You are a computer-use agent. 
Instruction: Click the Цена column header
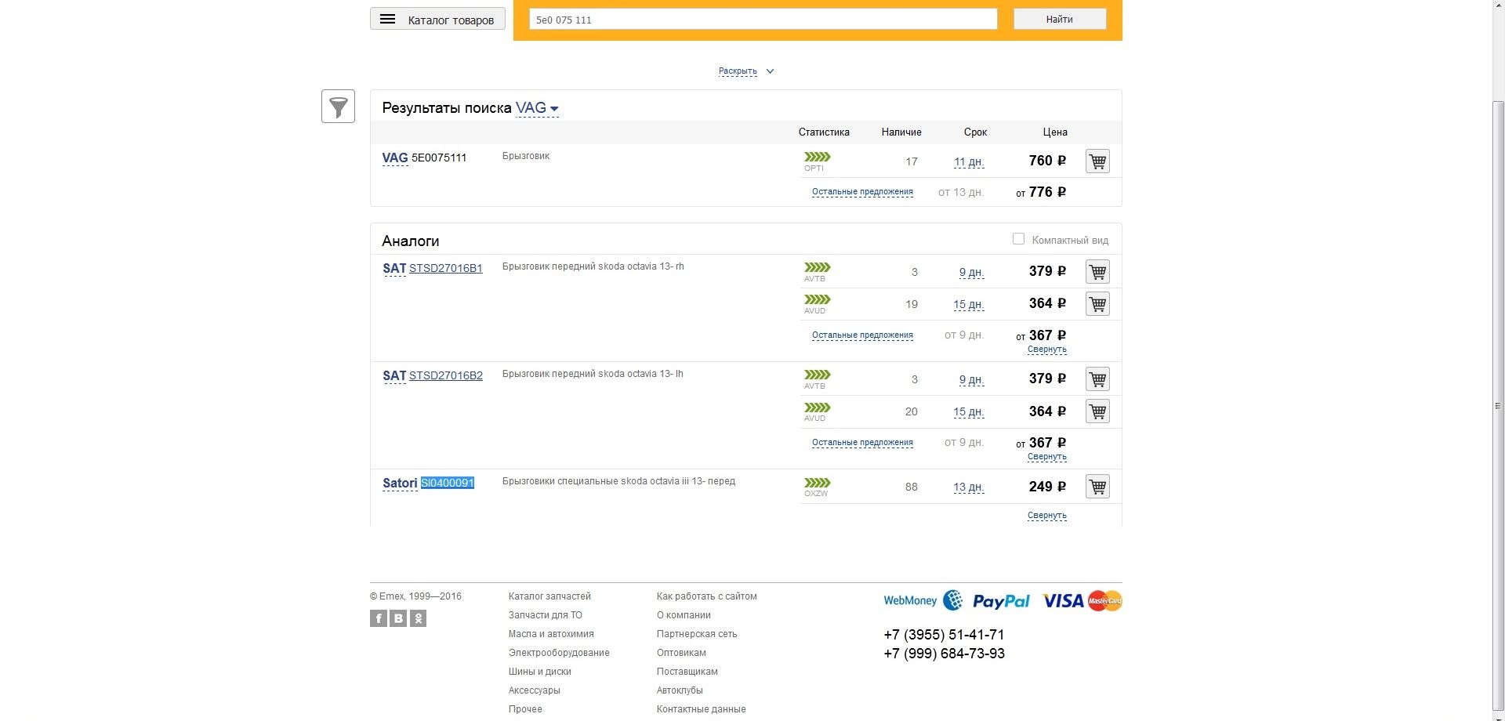click(1055, 132)
